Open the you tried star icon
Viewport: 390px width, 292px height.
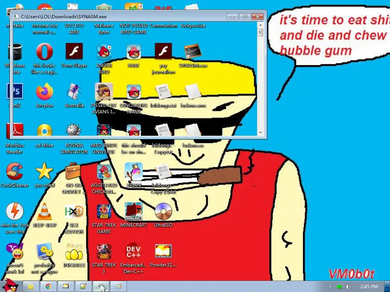(x=44, y=171)
